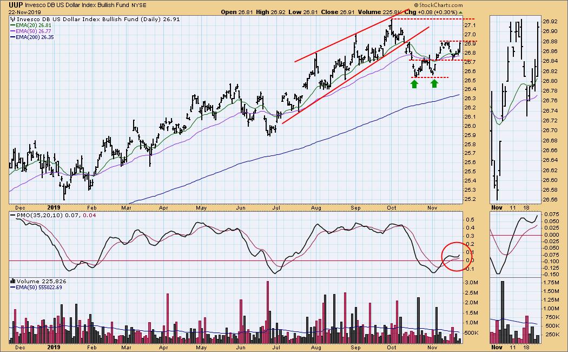
Task: Click the 26.92 label on the zoom panel axis
Action: tap(551, 21)
